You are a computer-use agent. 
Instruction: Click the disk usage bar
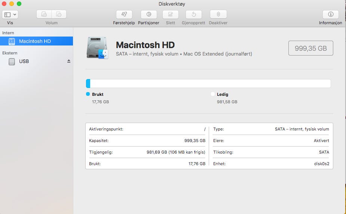click(x=208, y=84)
